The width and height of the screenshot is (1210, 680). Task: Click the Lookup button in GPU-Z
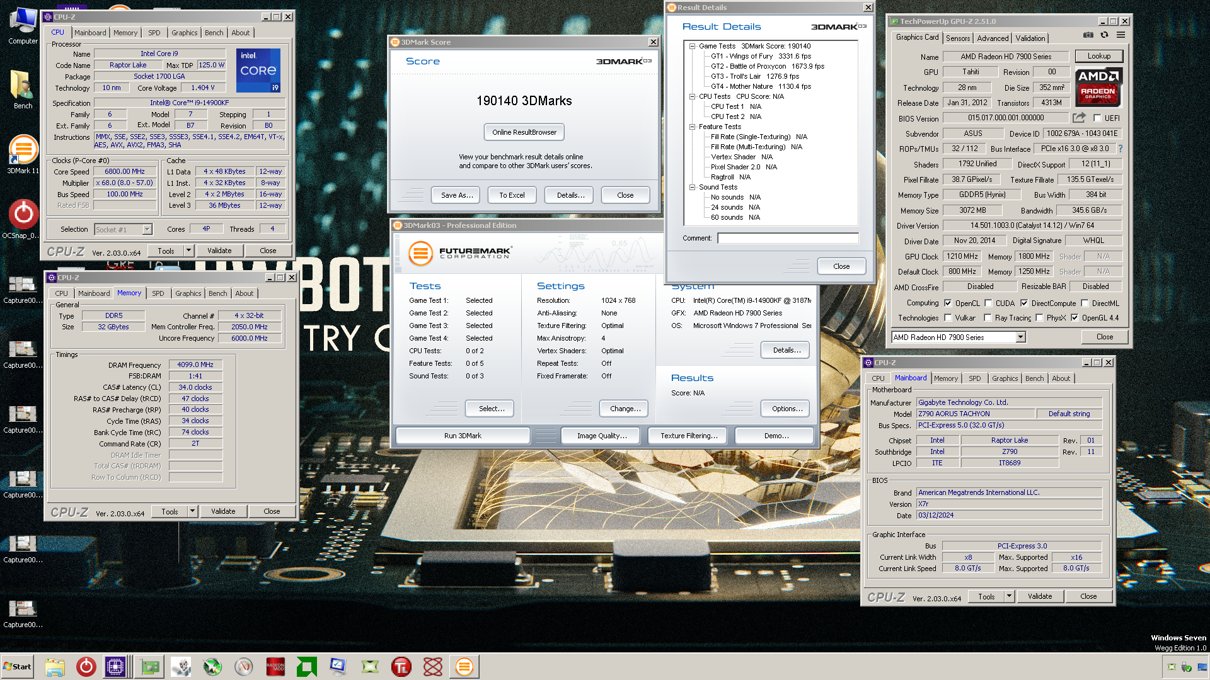[x=1099, y=56]
